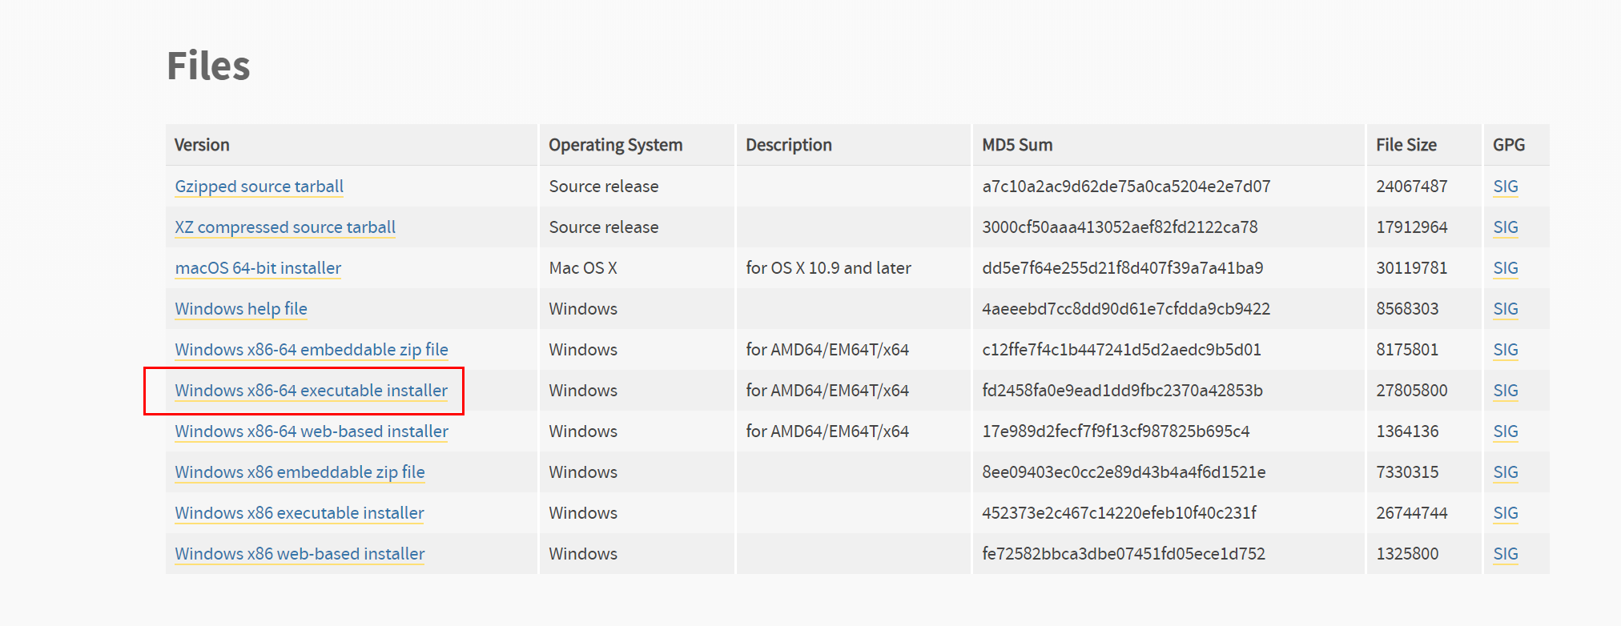The image size is (1621, 626).
Task: Open SIG for Windows x86 executable installer
Action: [1505, 513]
